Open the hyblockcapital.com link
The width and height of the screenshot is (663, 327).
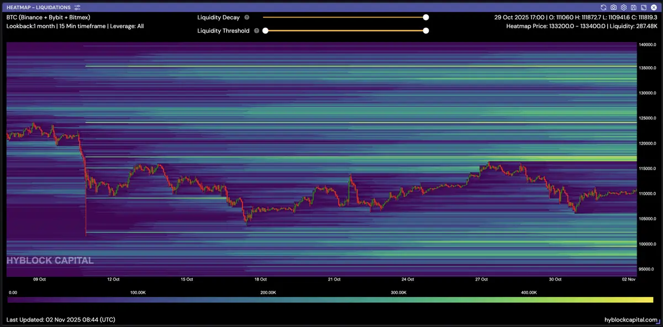[x=631, y=320]
